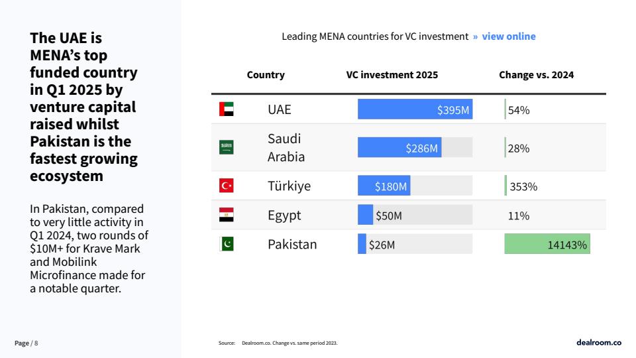The height and width of the screenshot is (358, 636).
Task: Click the Page / 8 indicator
Action: 26,343
